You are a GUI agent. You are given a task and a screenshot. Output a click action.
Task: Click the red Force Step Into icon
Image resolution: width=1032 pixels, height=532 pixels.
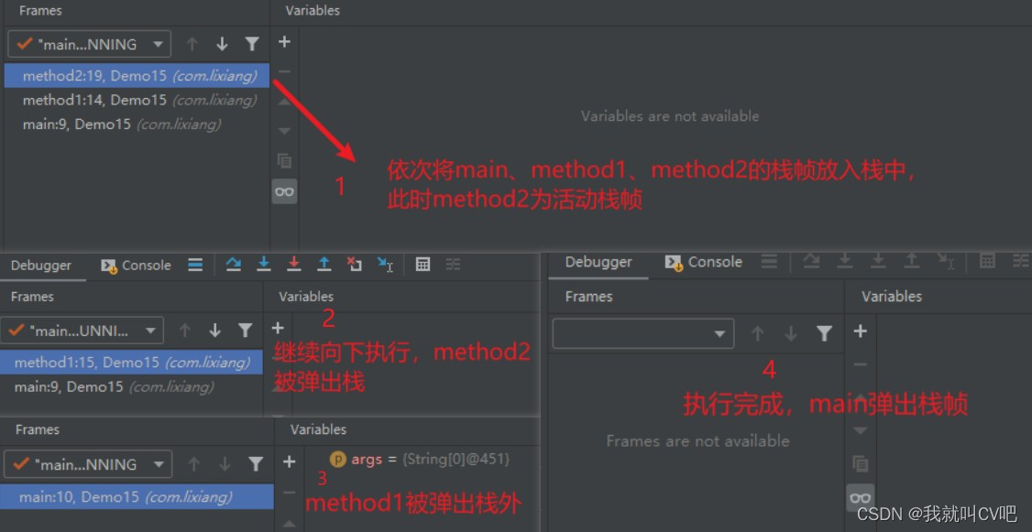[x=294, y=265]
